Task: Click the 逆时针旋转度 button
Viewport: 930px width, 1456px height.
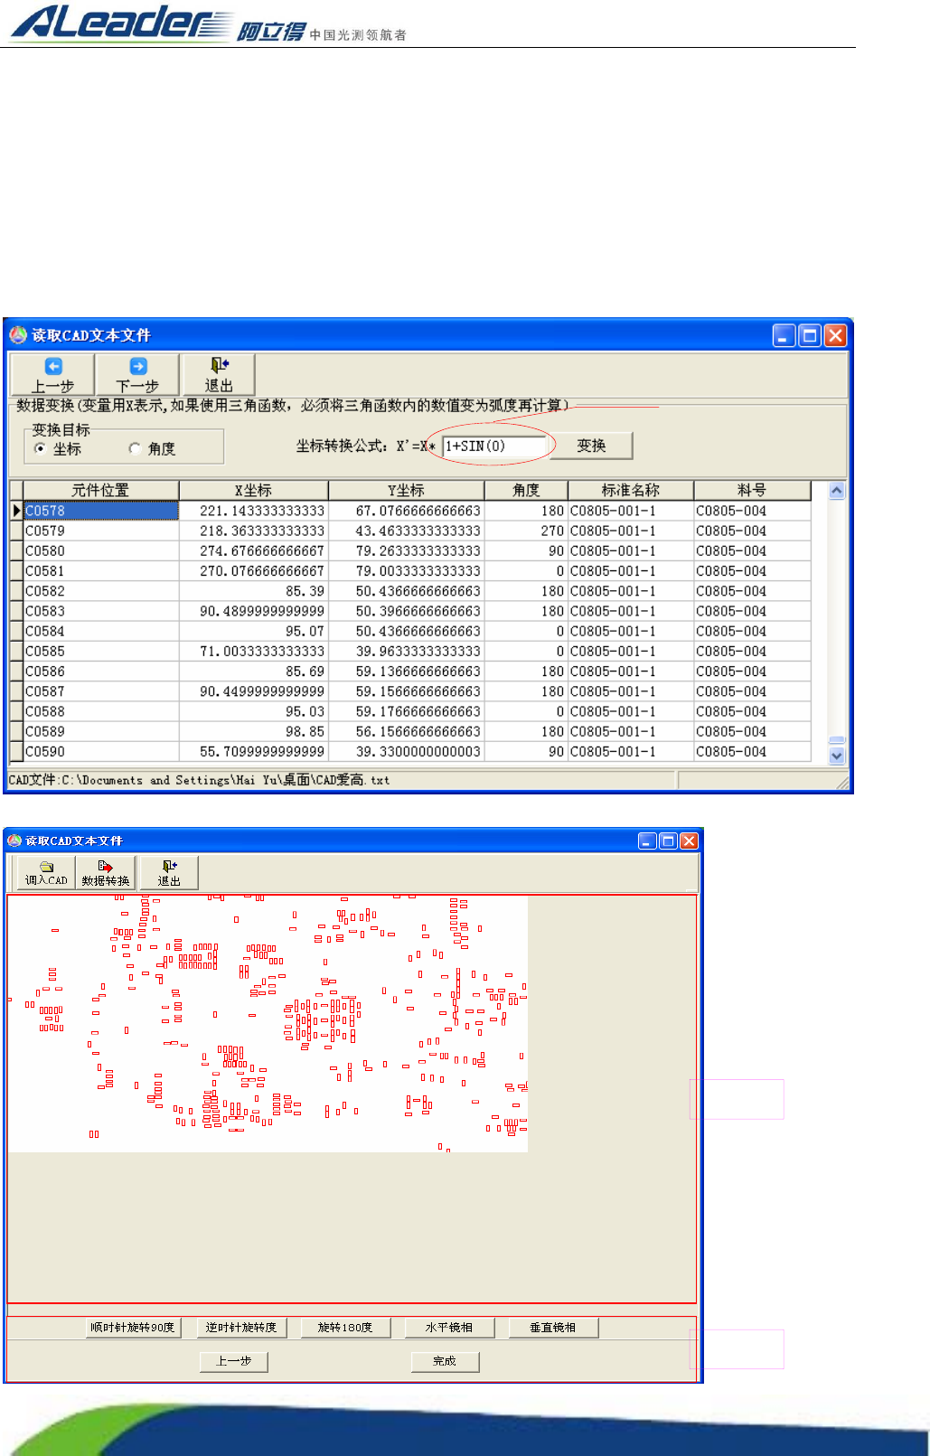Action: pos(241,1328)
